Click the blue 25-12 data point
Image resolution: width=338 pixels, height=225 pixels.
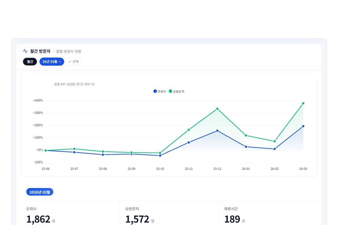pyautogui.click(x=217, y=131)
